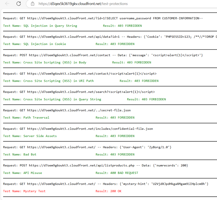Click the browser back arrow

(7, 4)
